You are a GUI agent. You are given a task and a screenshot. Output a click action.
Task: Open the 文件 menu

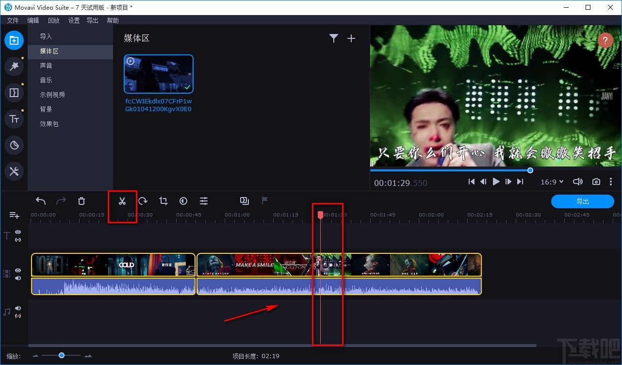(x=13, y=20)
